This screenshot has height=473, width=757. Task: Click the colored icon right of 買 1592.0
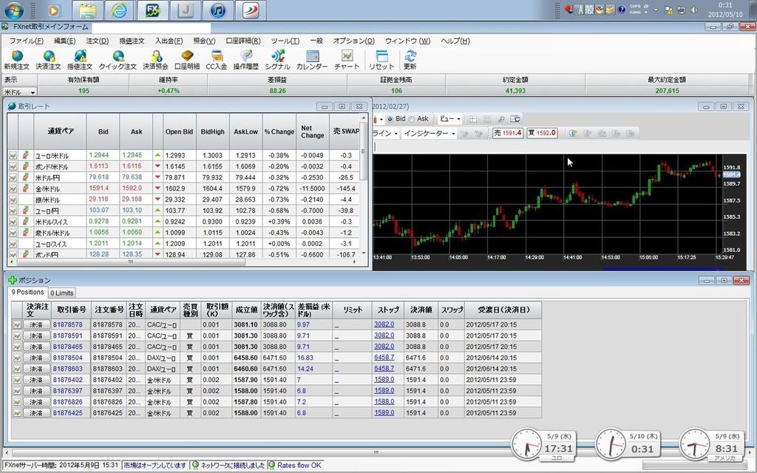point(573,133)
